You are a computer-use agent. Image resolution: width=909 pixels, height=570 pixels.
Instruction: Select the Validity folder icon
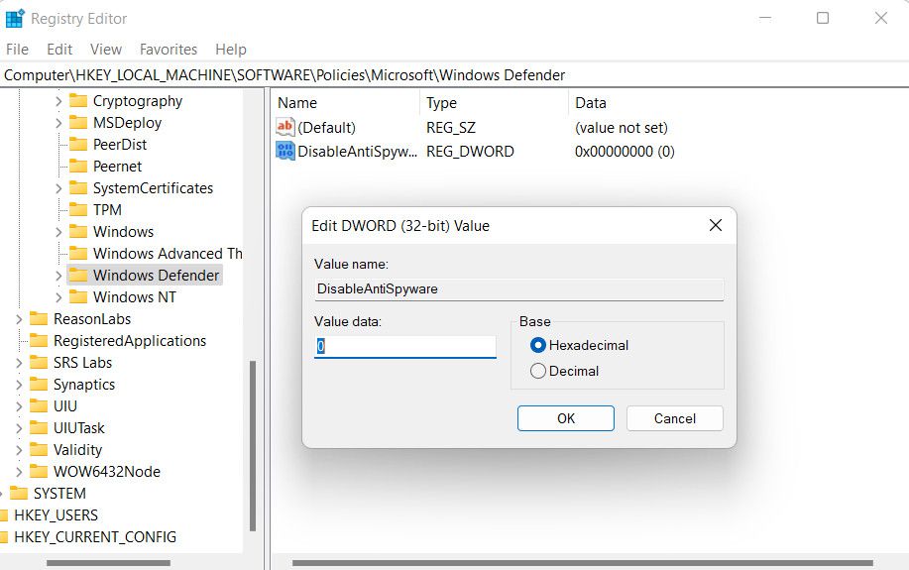pos(39,450)
